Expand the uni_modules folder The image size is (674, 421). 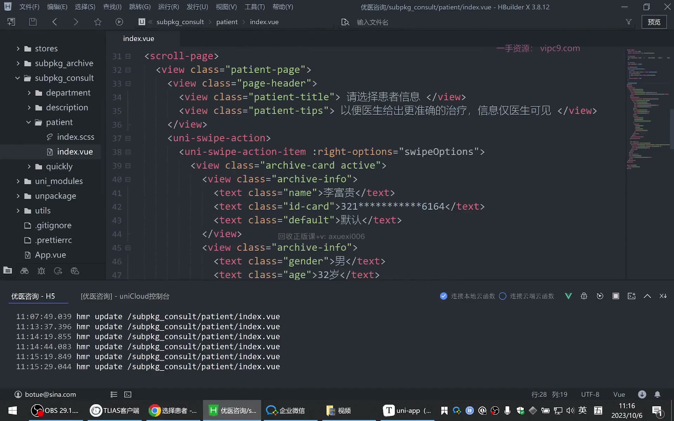tap(18, 181)
